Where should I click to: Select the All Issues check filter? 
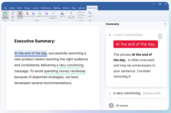(20, 15)
